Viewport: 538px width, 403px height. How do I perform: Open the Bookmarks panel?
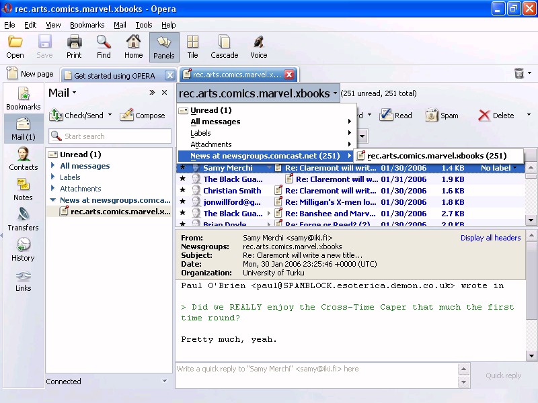24,99
